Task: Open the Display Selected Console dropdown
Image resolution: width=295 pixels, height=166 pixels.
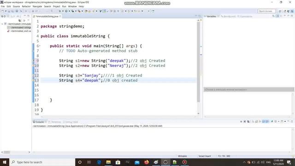Action: pos(279,122)
